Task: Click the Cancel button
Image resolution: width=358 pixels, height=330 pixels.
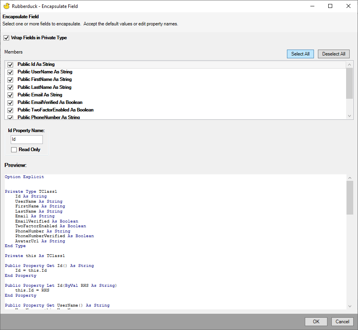Action: pyautogui.click(x=342, y=322)
